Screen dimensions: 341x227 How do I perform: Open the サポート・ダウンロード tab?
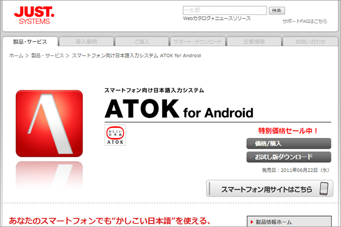pos(198,41)
